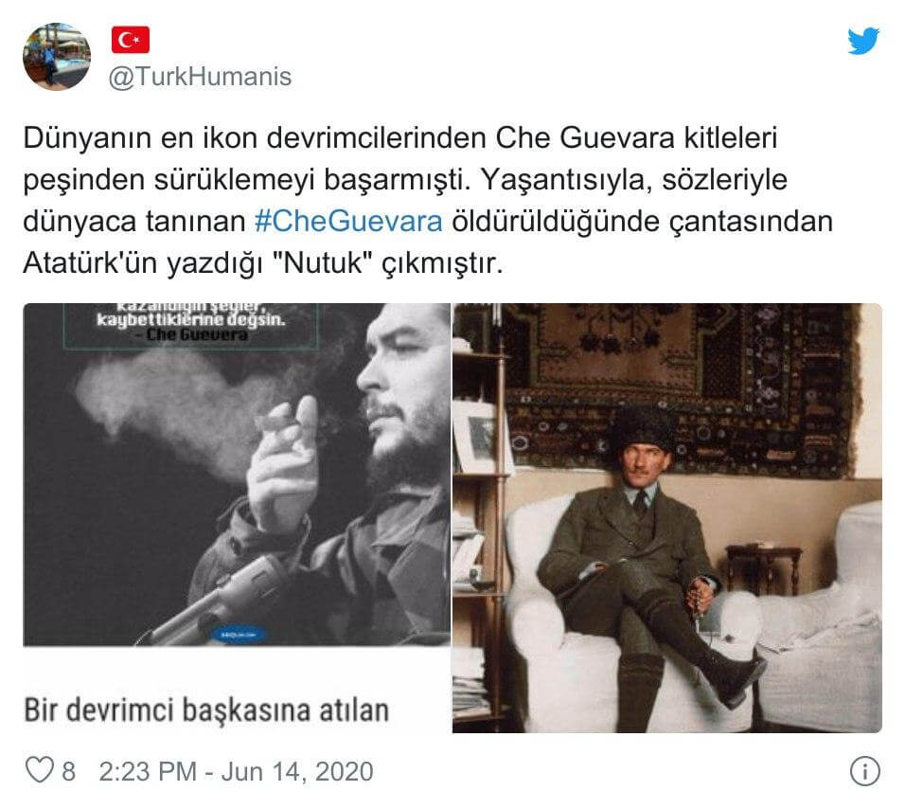Open the @TurkHumanis profile handle
905x809 pixels.
200,77
